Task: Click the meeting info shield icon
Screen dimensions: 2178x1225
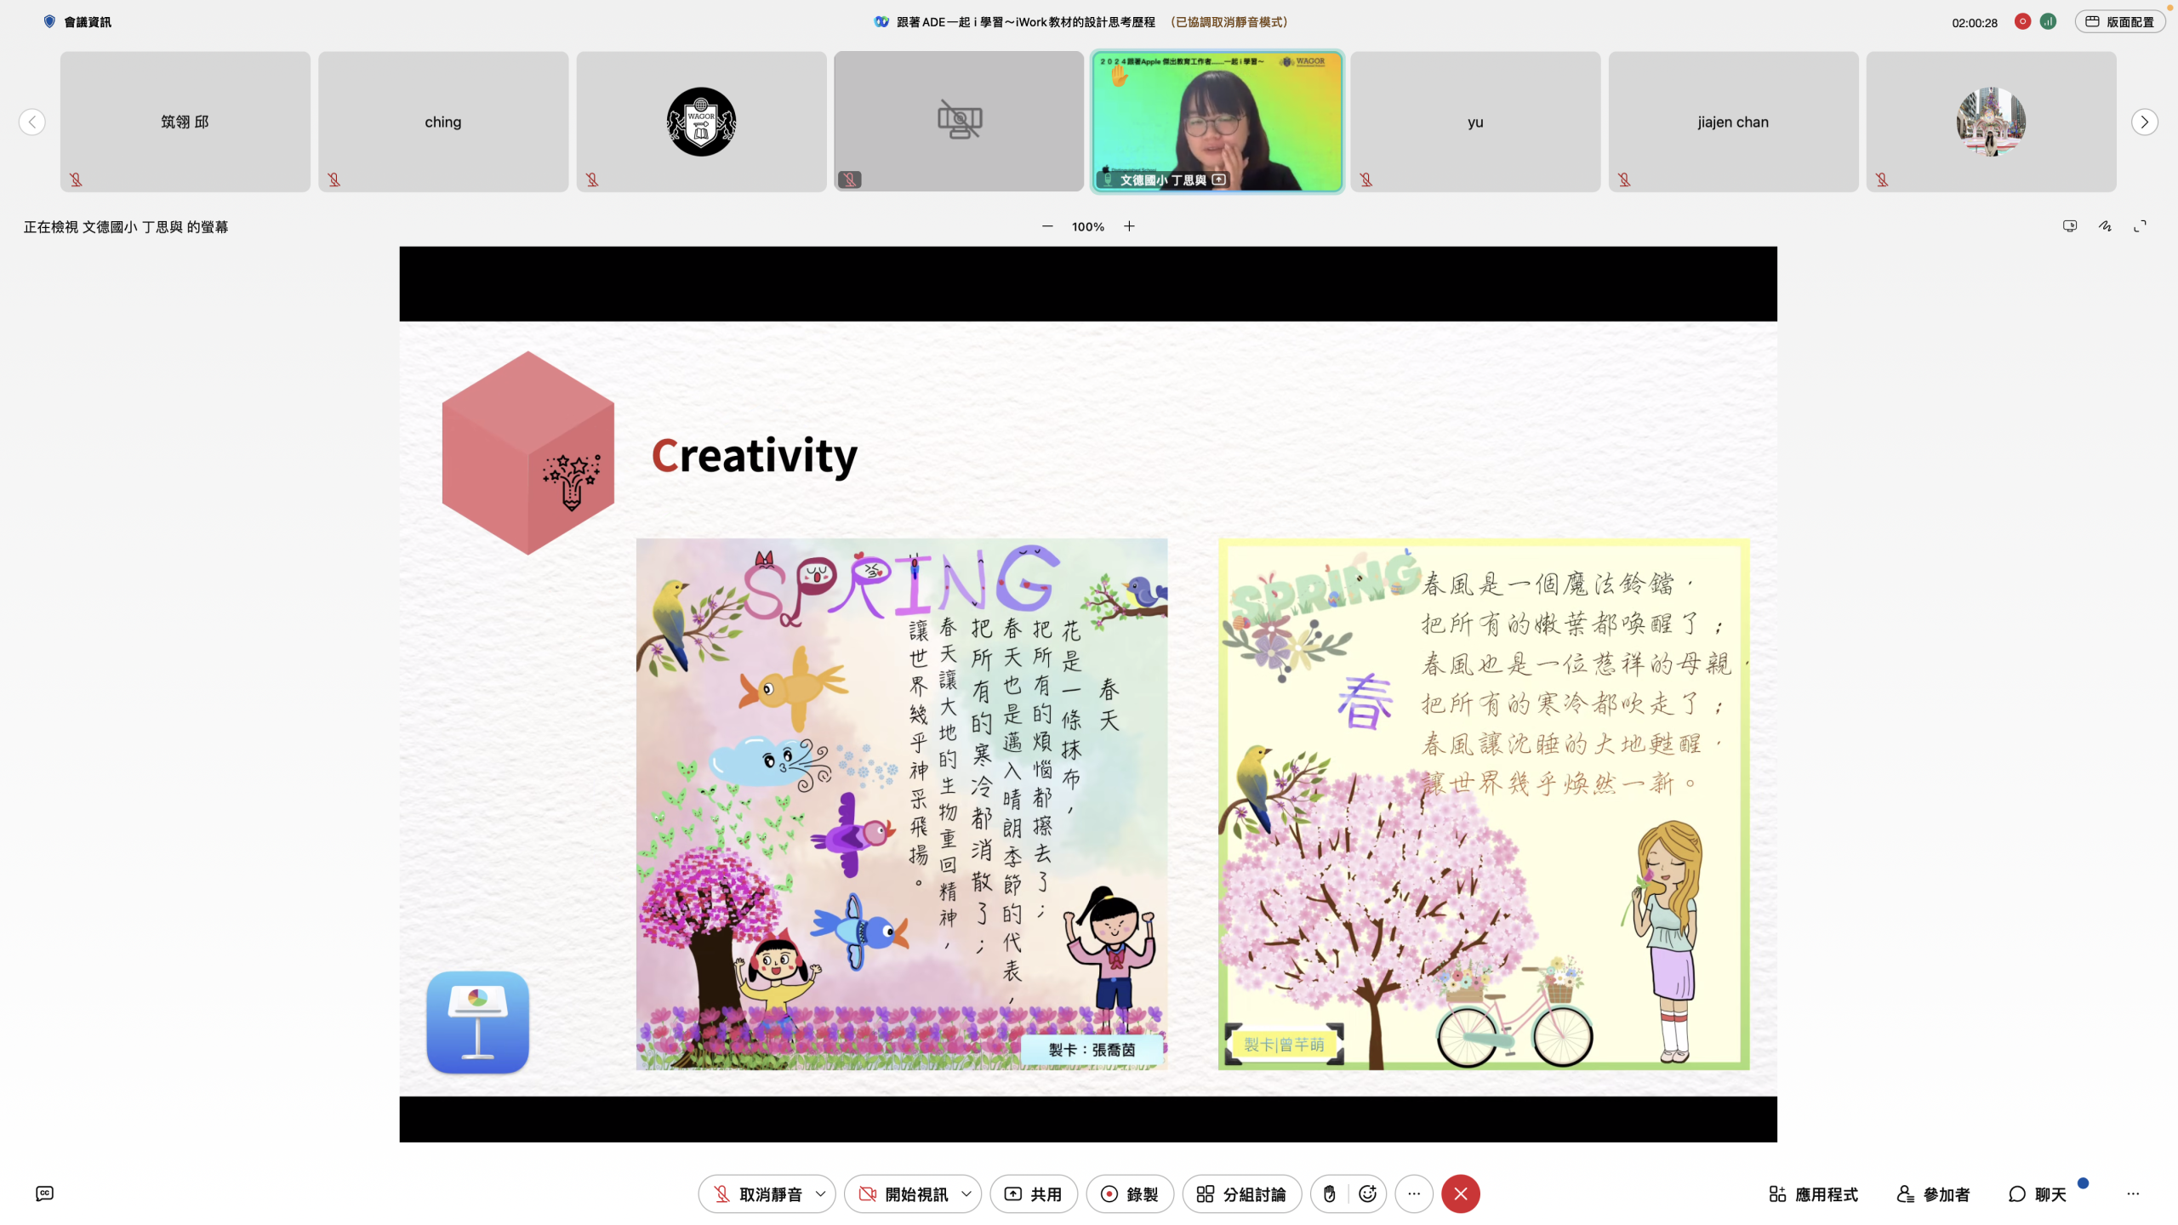Action: (x=49, y=22)
